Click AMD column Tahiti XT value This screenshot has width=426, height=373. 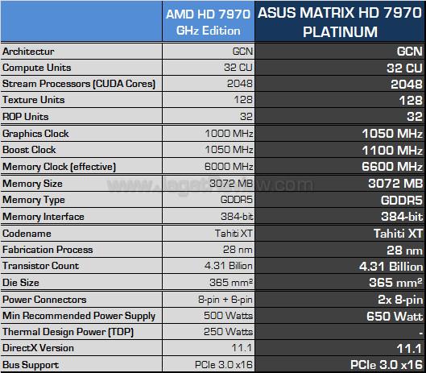(234, 234)
